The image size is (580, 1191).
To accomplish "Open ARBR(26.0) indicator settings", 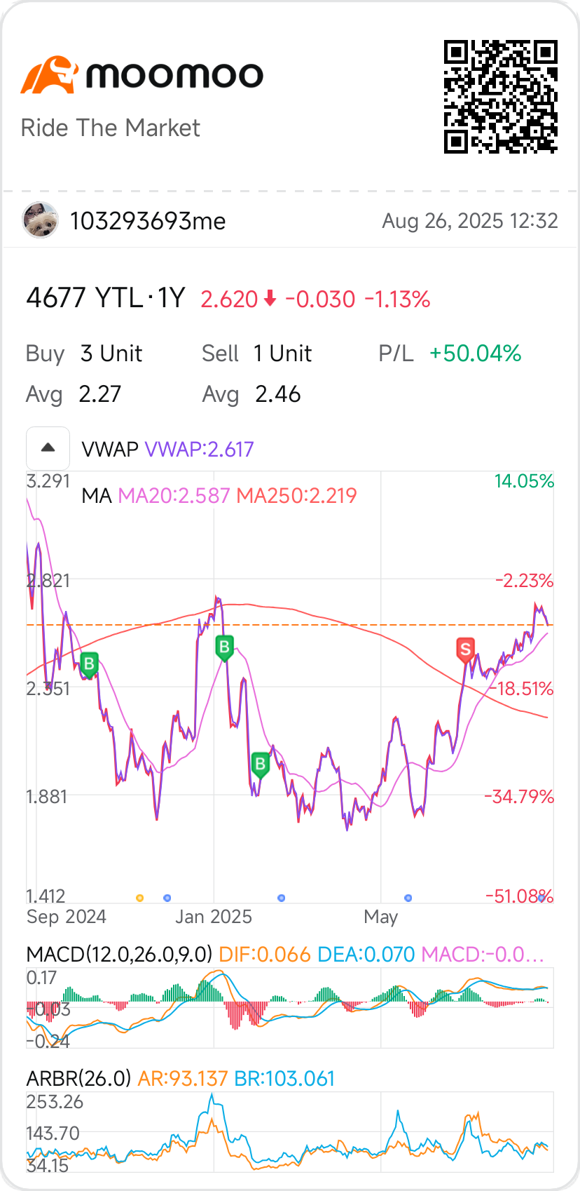I will click(x=78, y=1078).
